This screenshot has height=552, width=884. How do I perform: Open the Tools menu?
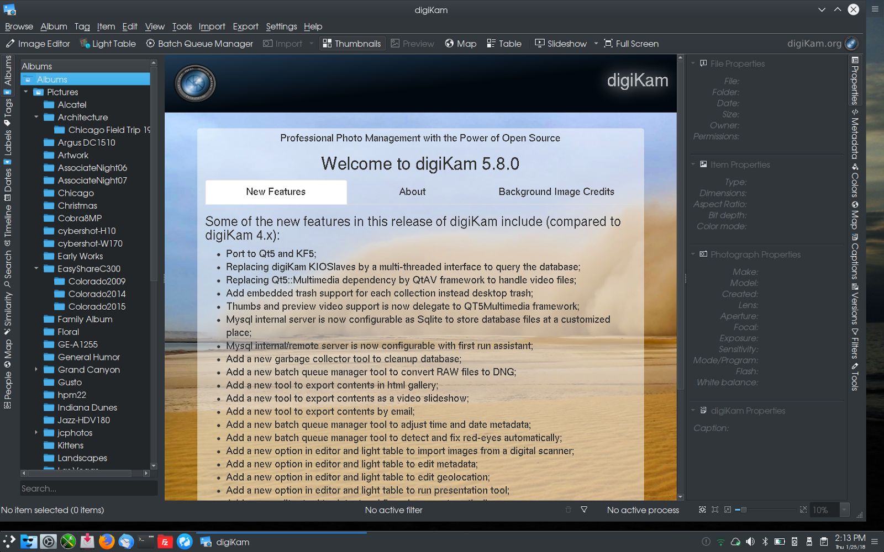pos(182,26)
